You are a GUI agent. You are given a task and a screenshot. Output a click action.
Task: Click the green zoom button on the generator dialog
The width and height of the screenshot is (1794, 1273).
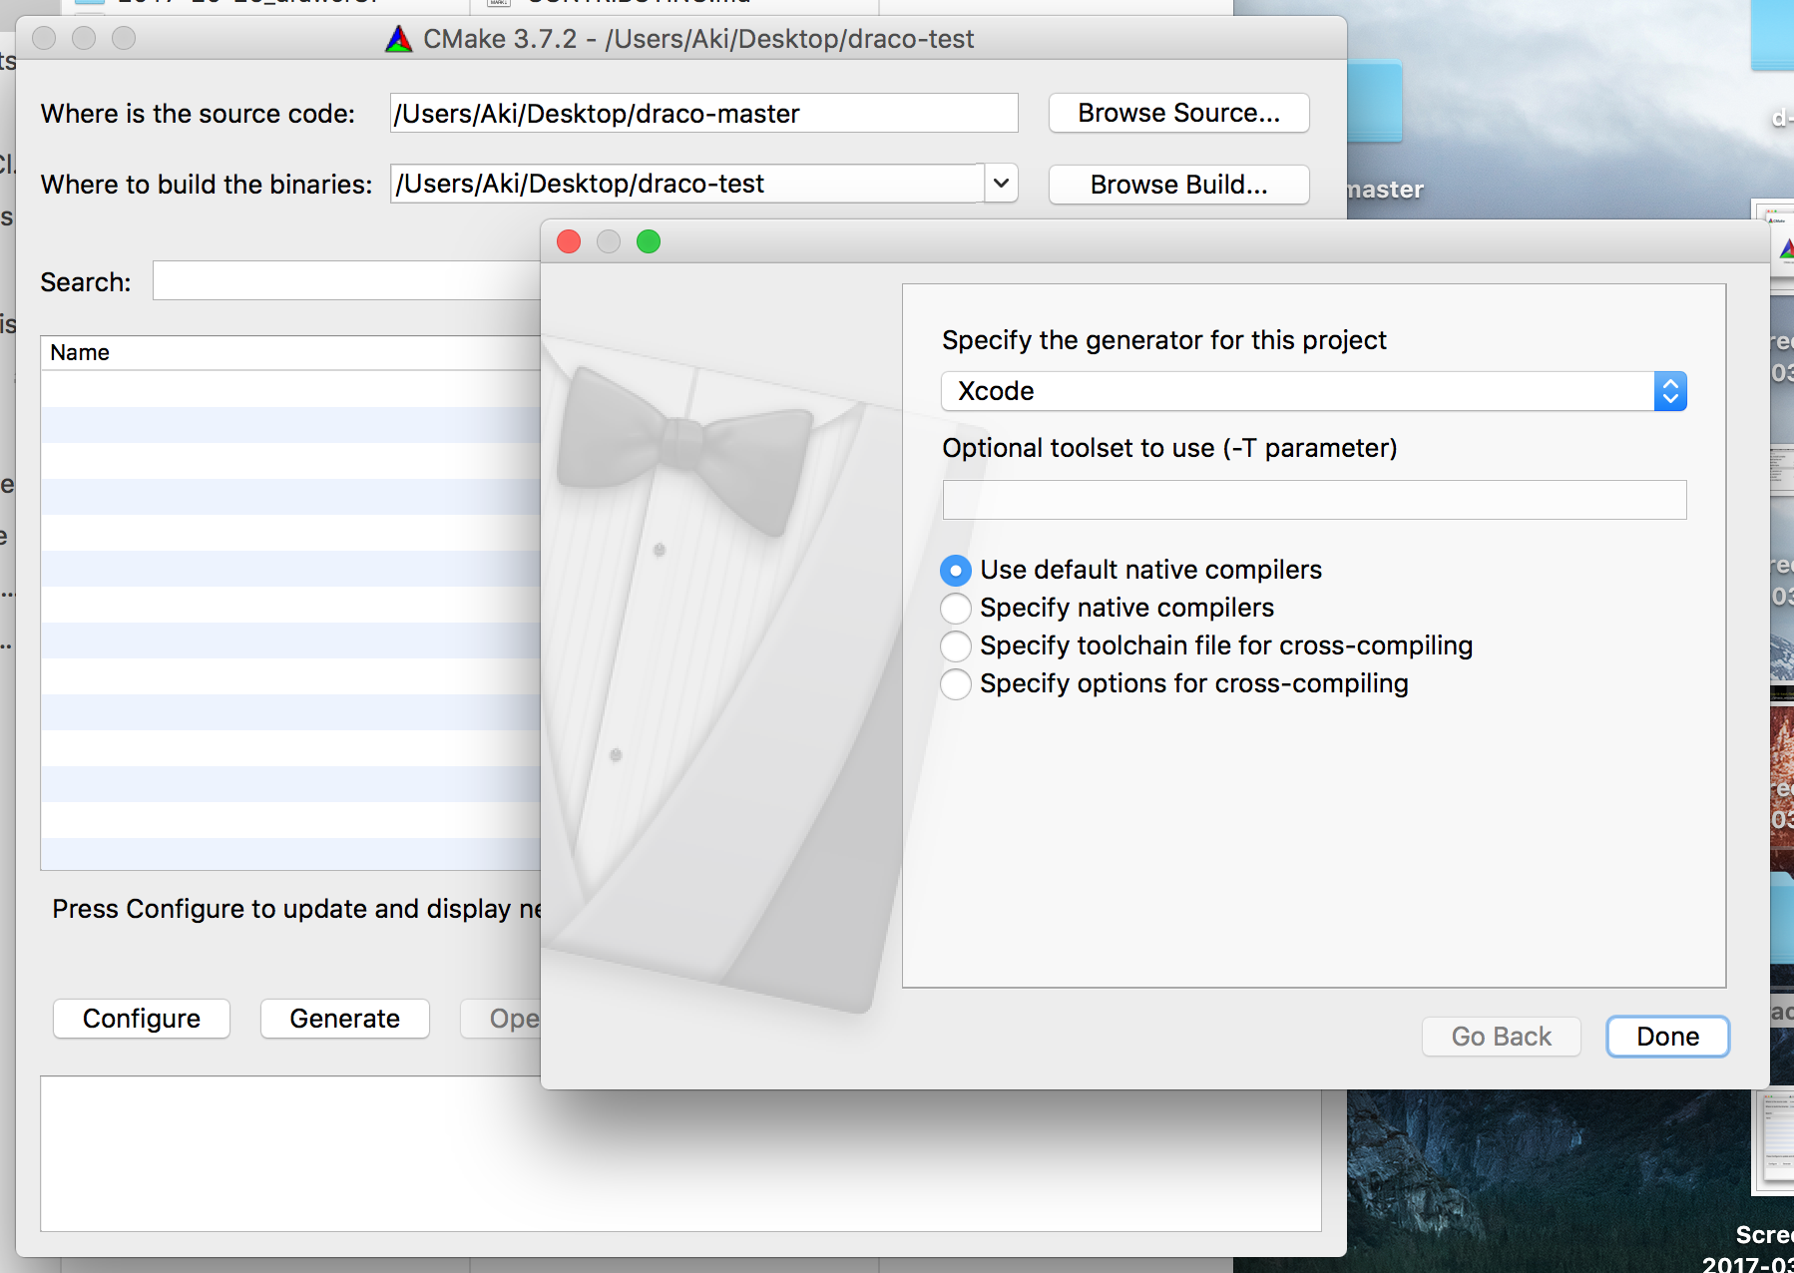pyautogui.click(x=649, y=241)
